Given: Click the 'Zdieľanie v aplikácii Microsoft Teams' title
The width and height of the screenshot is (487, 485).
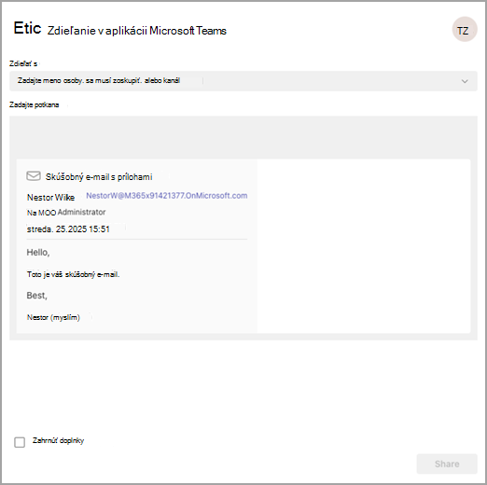Looking at the screenshot, I should pyautogui.click(x=137, y=31).
